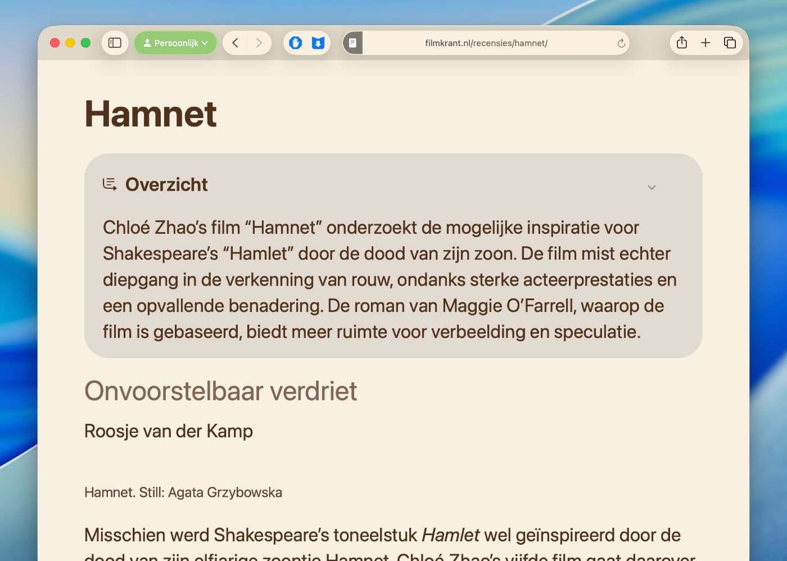
Task: Toggle the Safari sidebar
Action: (x=115, y=43)
